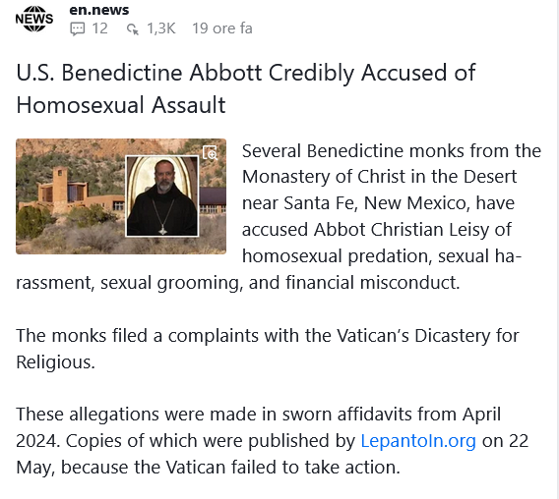Viewport: 559px width, 499px height.
Task: Click the inset portrait of the abbot
Action: tap(162, 196)
